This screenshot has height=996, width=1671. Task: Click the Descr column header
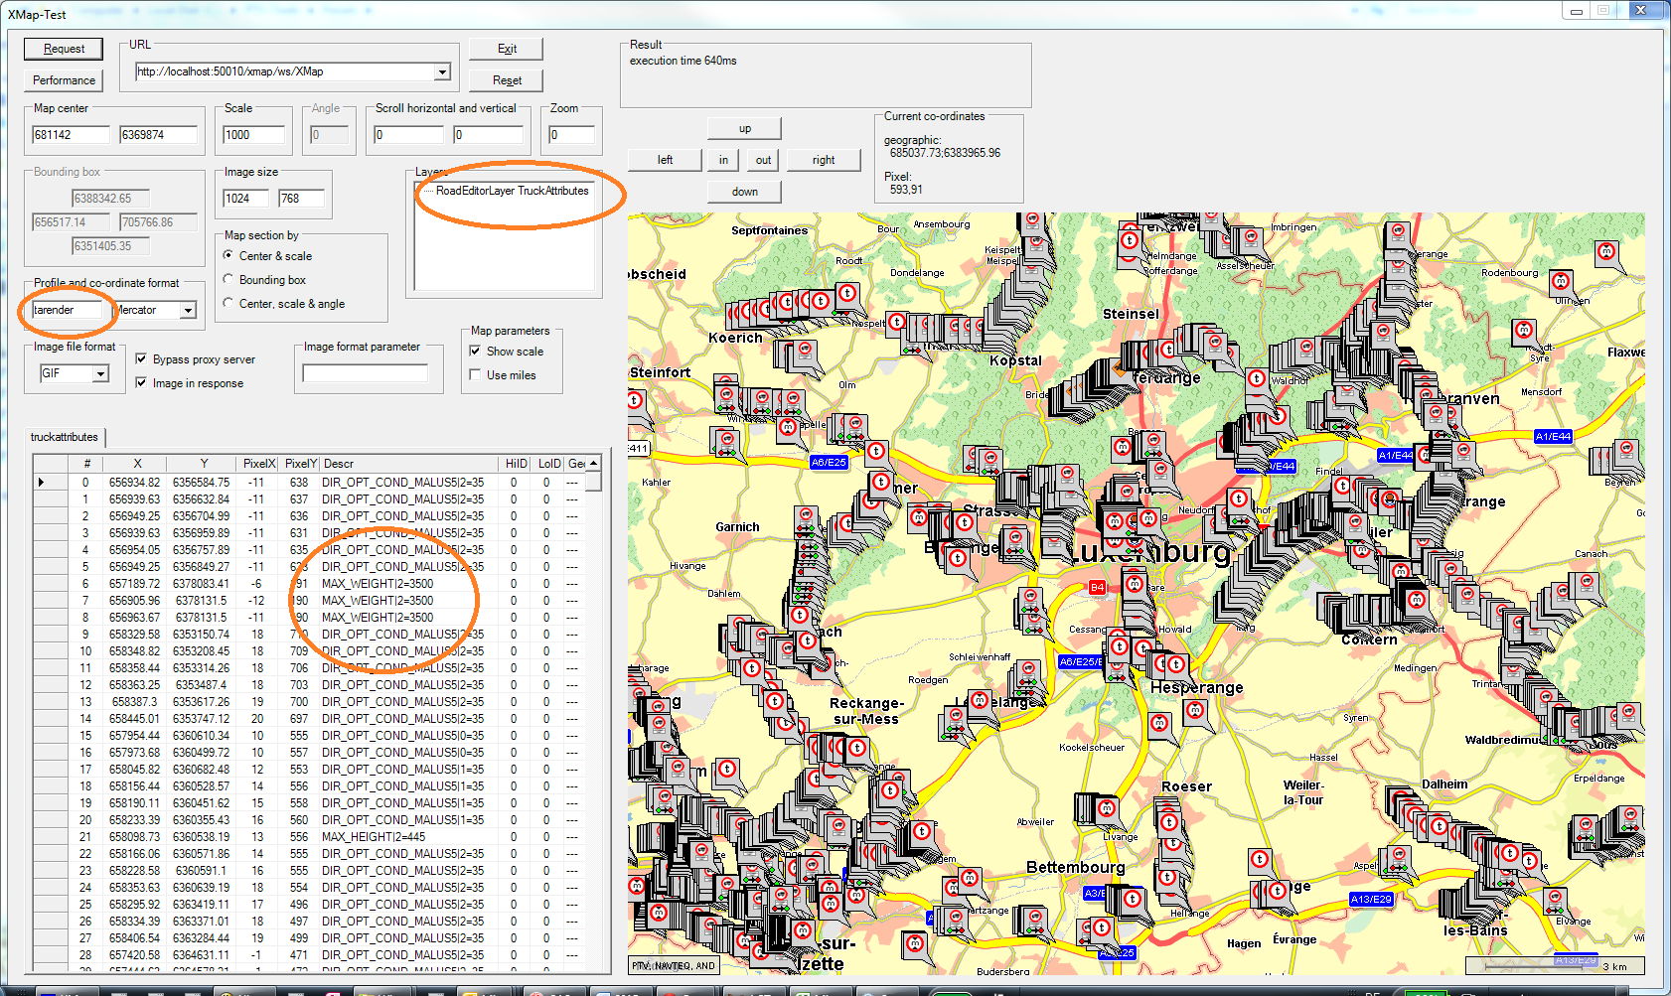(407, 464)
